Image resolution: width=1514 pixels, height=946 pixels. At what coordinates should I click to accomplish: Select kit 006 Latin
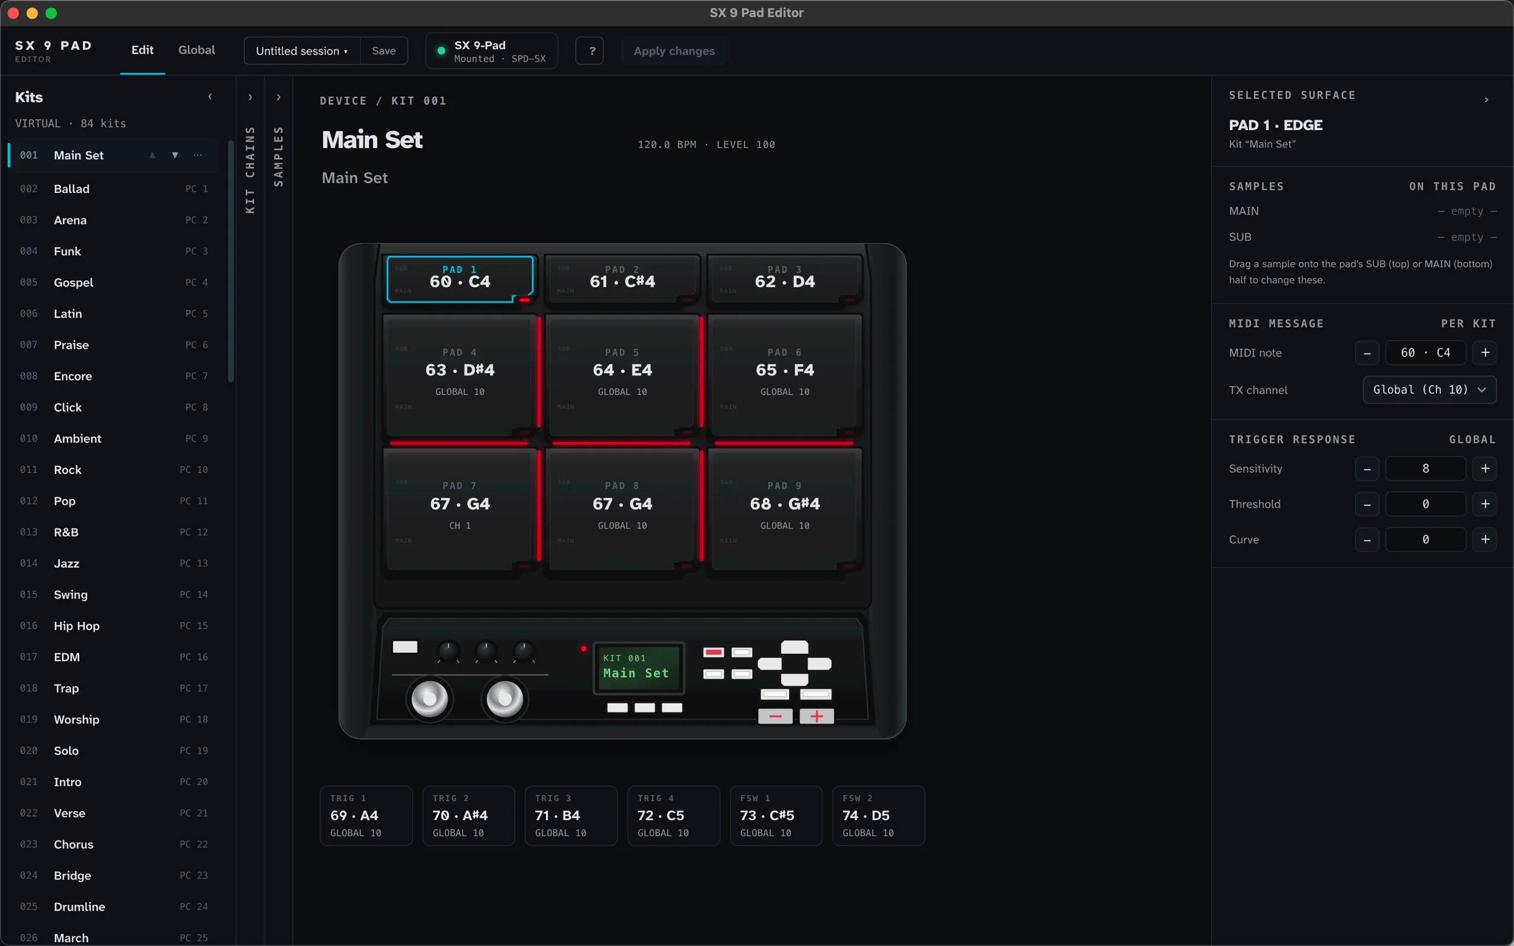click(112, 313)
